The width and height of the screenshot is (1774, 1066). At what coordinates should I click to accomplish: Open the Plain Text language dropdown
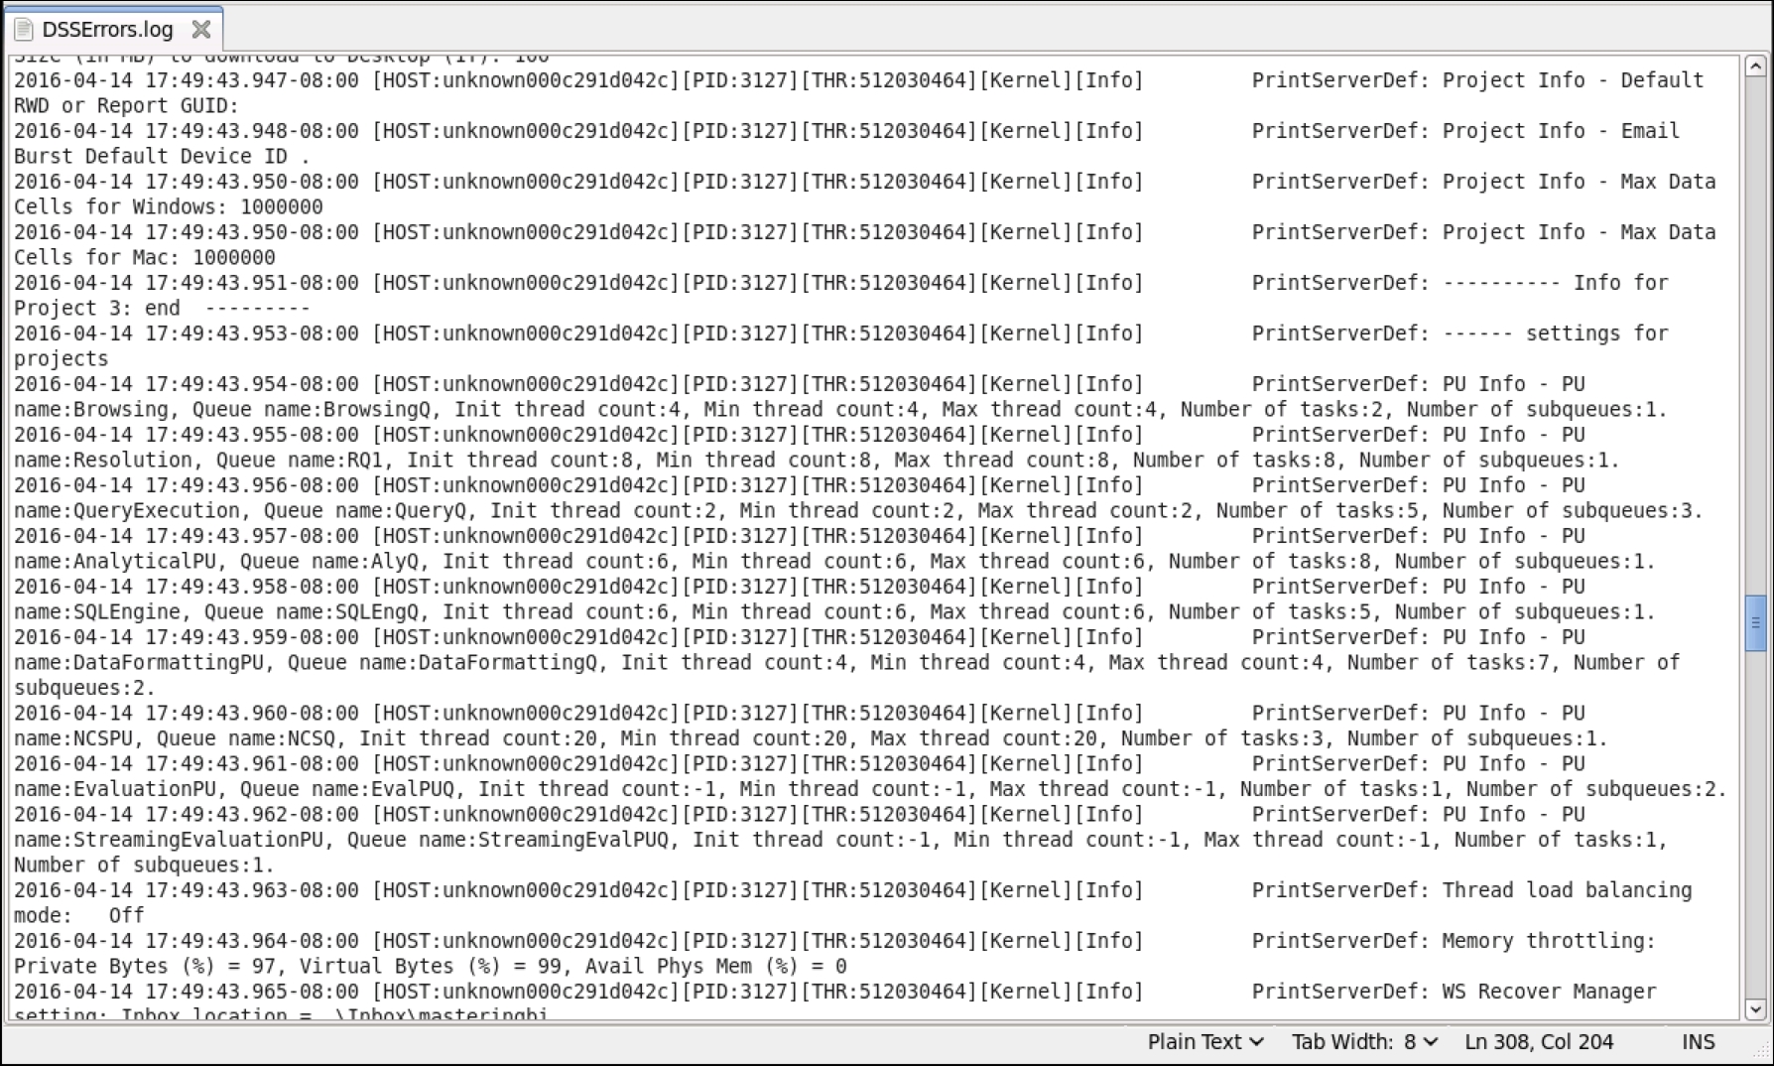(1205, 1042)
